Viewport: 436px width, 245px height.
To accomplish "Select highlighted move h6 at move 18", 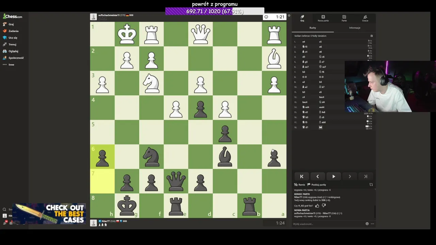I will (321, 127).
